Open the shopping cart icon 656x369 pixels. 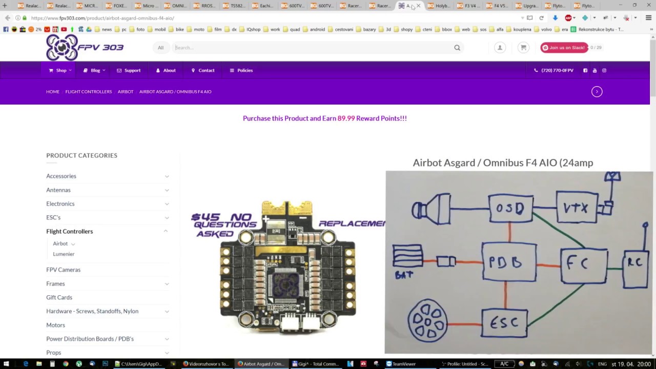[523, 48]
